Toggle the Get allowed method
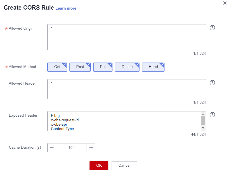 tap(57, 67)
